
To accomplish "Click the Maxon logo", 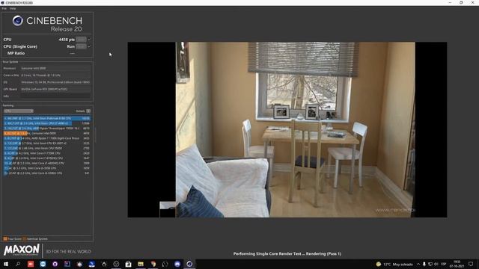I will point(22,250).
